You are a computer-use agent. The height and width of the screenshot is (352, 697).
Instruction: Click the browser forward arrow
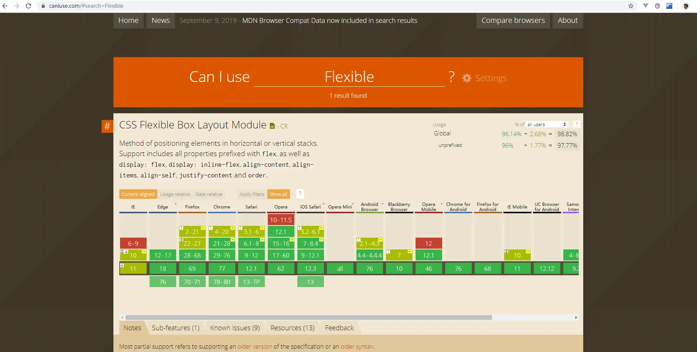pos(17,6)
